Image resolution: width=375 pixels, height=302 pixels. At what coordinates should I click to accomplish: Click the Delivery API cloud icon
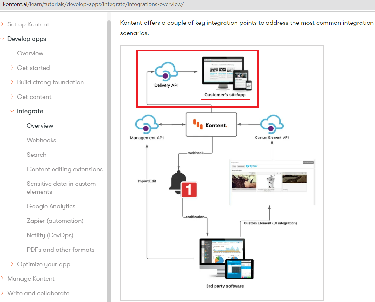coord(166,71)
